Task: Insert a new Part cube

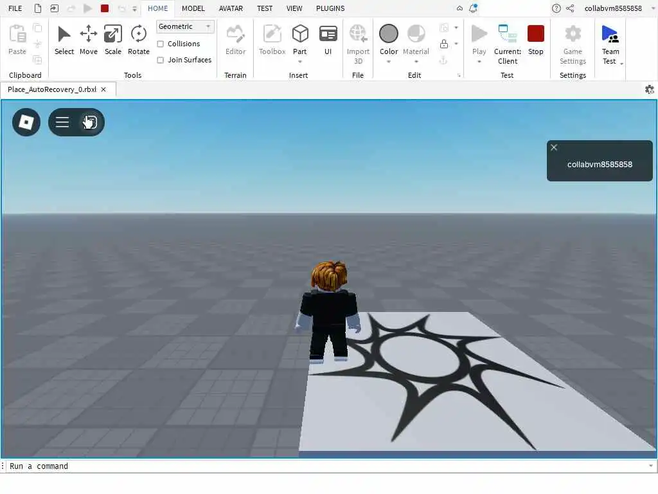Action: tap(300, 34)
